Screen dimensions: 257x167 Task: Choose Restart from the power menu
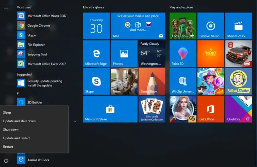34,147
